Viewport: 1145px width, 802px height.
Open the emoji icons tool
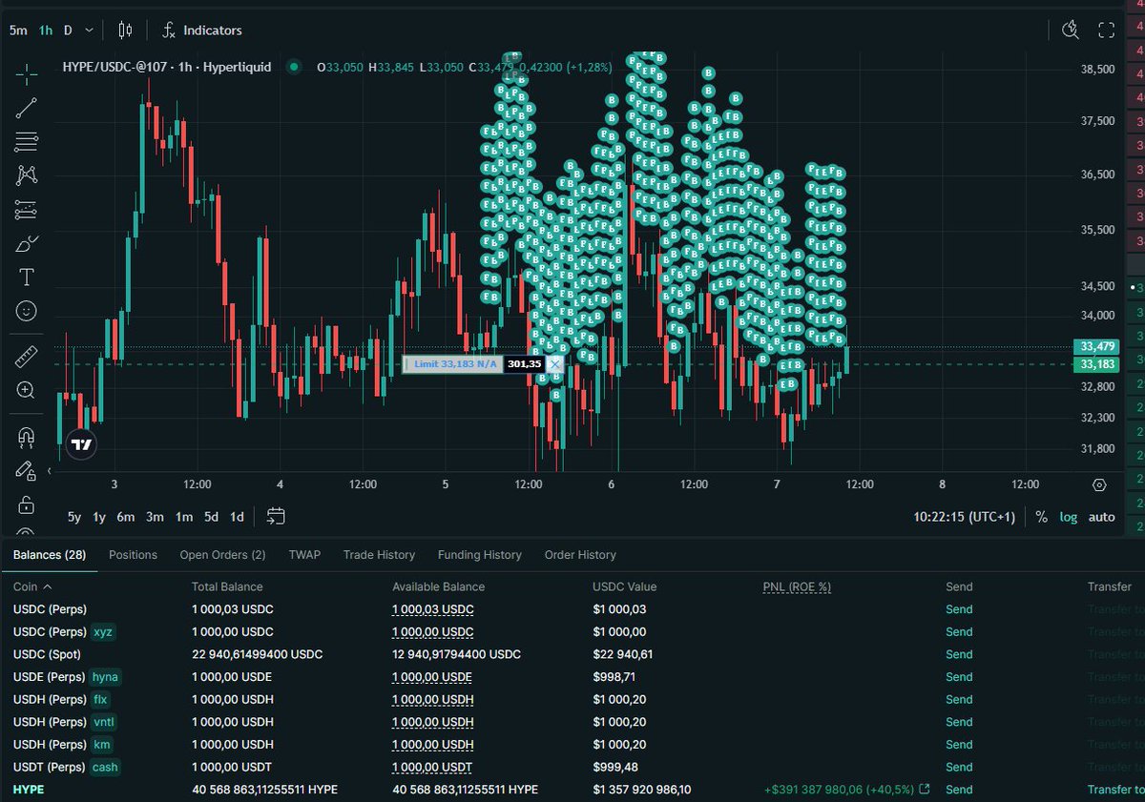[27, 311]
